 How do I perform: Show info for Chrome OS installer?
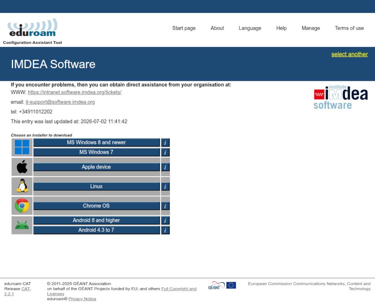tap(165, 206)
